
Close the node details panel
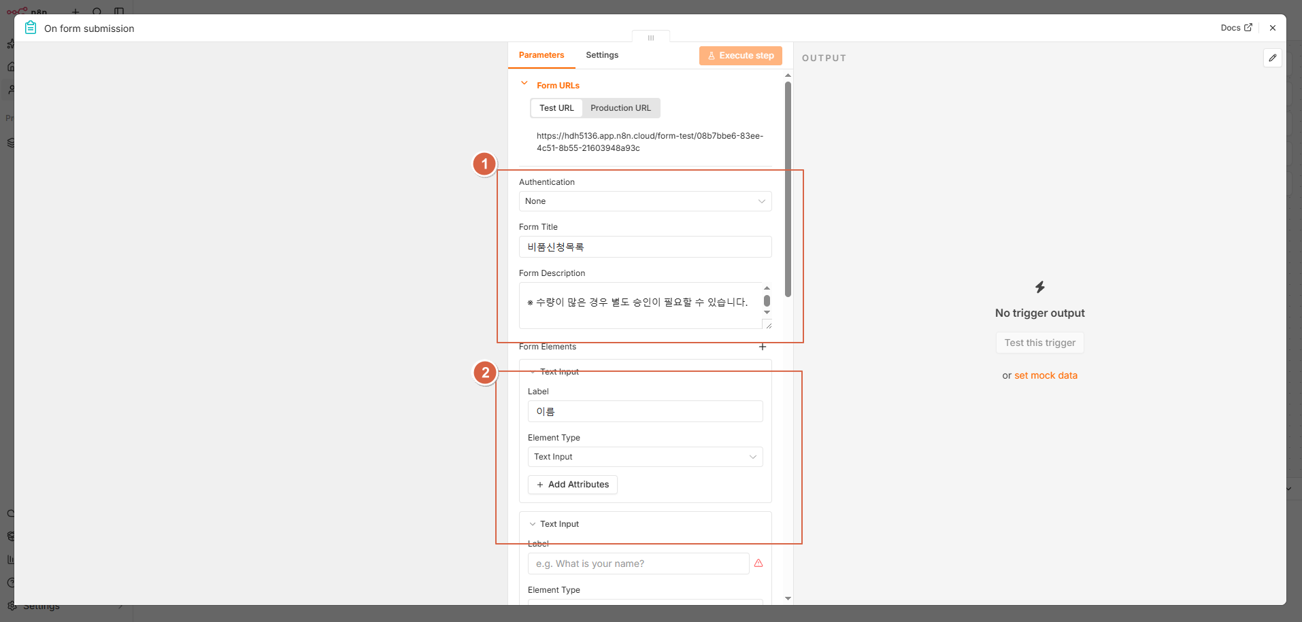(x=1272, y=28)
